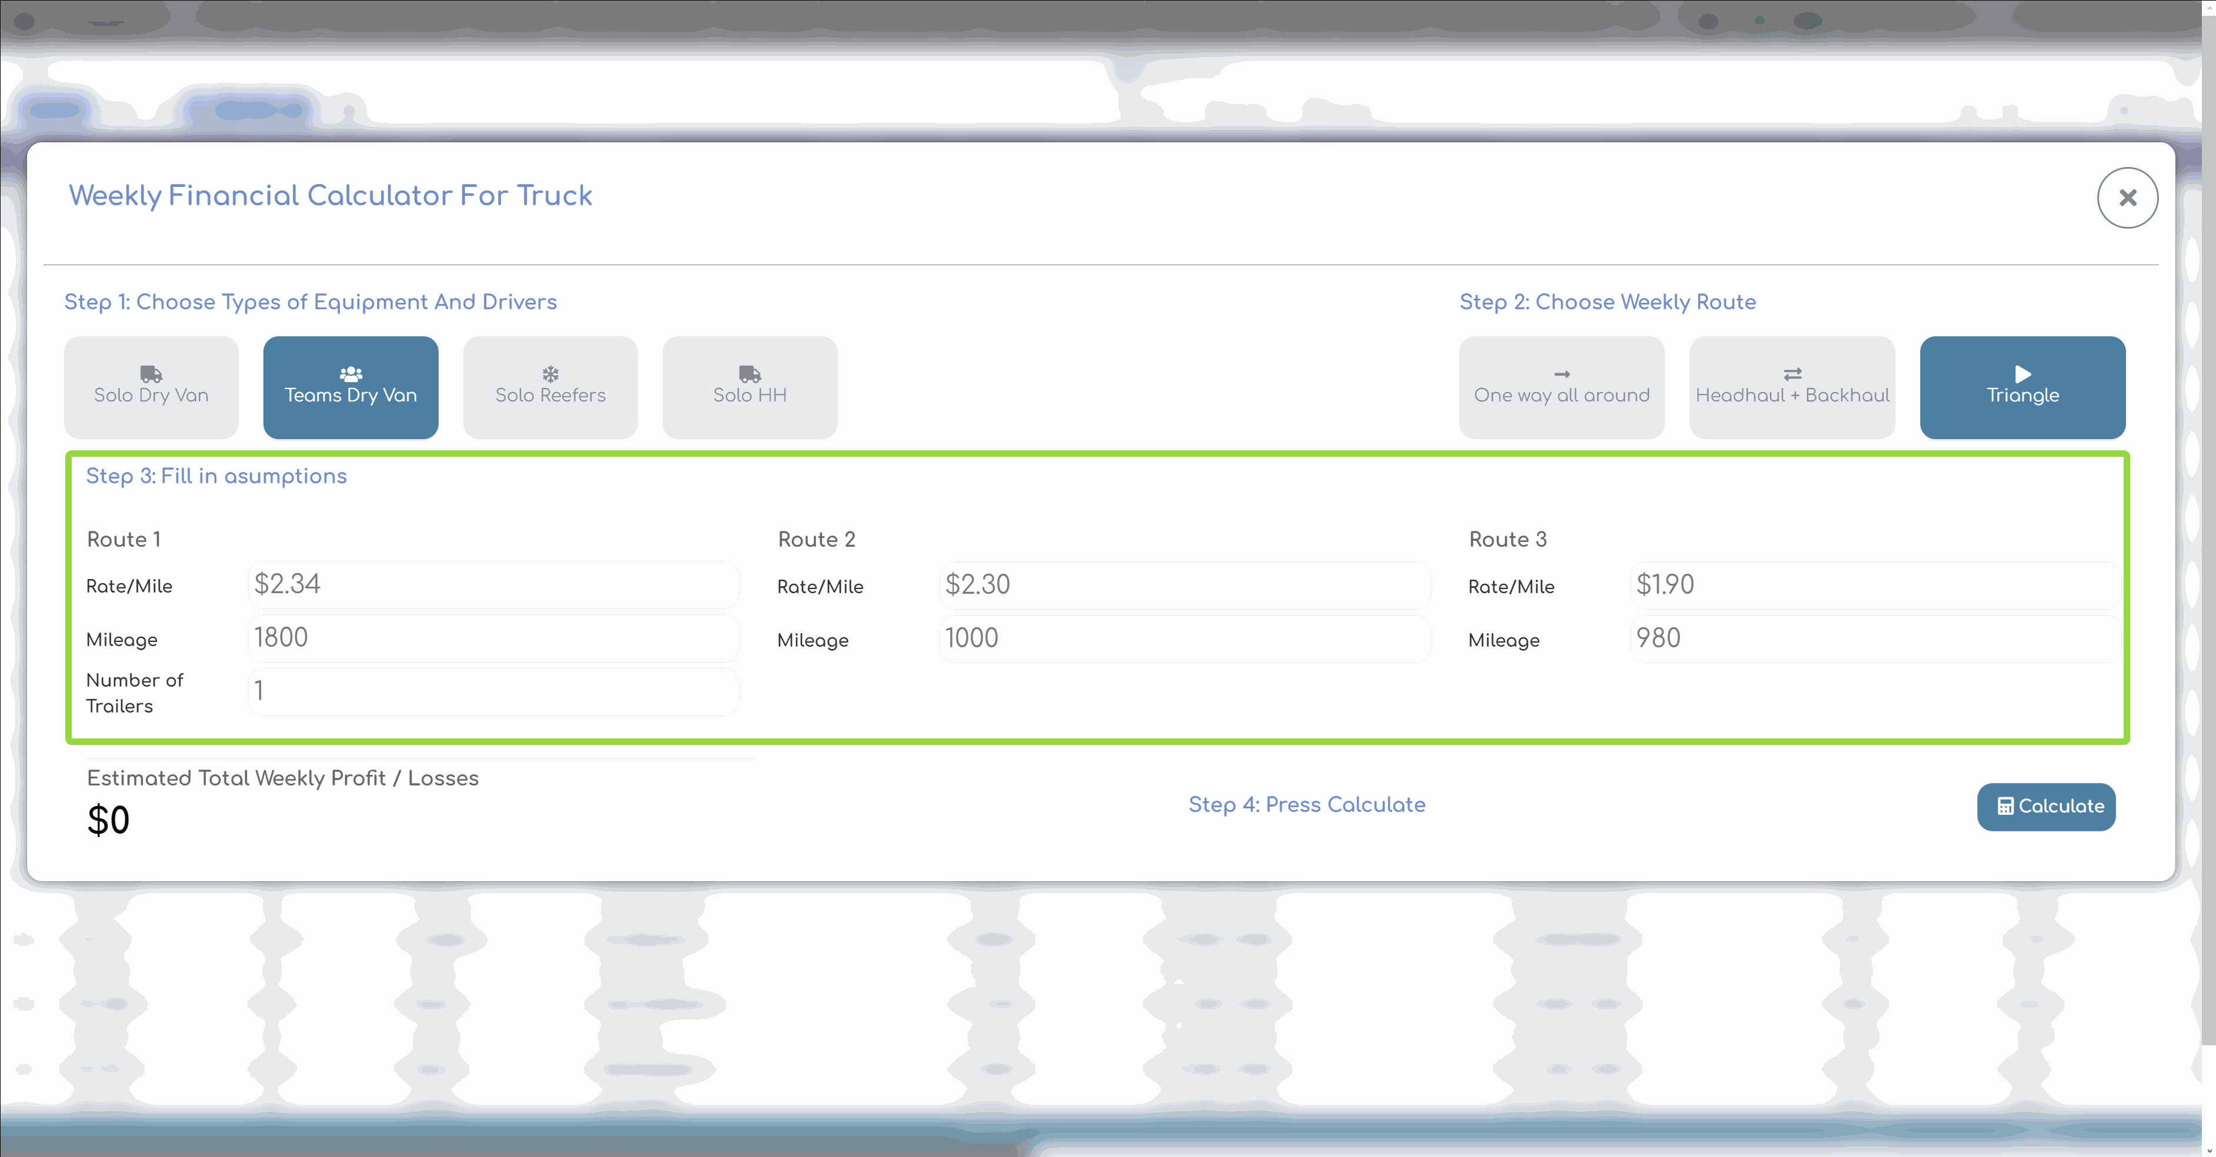Select Solo Dry Van equipment option
The image size is (2216, 1157).
151,388
